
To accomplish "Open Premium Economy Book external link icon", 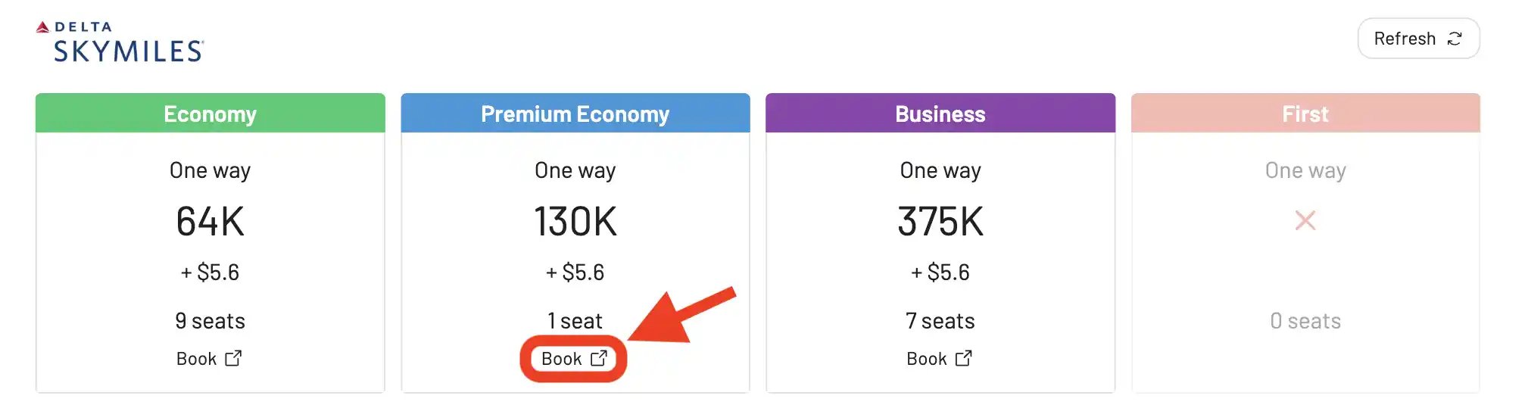I will (599, 358).
